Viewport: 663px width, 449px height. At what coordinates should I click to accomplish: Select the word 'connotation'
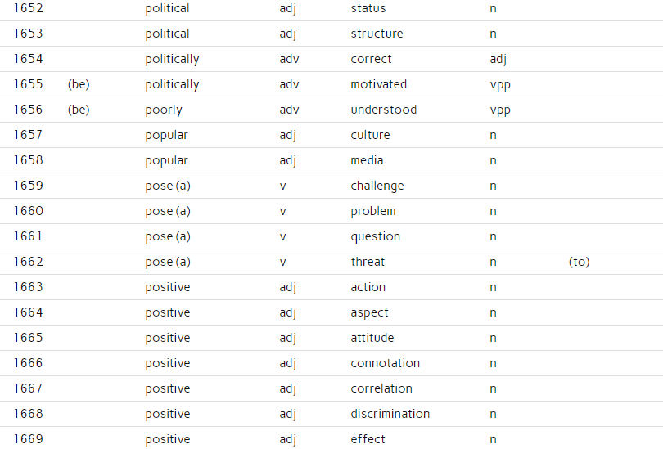[x=385, y=363]
